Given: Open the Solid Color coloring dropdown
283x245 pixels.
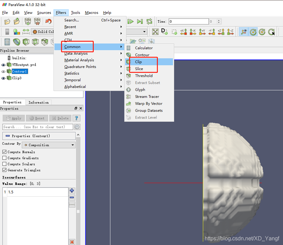Looking at the screenshot, I should [43, 32].
